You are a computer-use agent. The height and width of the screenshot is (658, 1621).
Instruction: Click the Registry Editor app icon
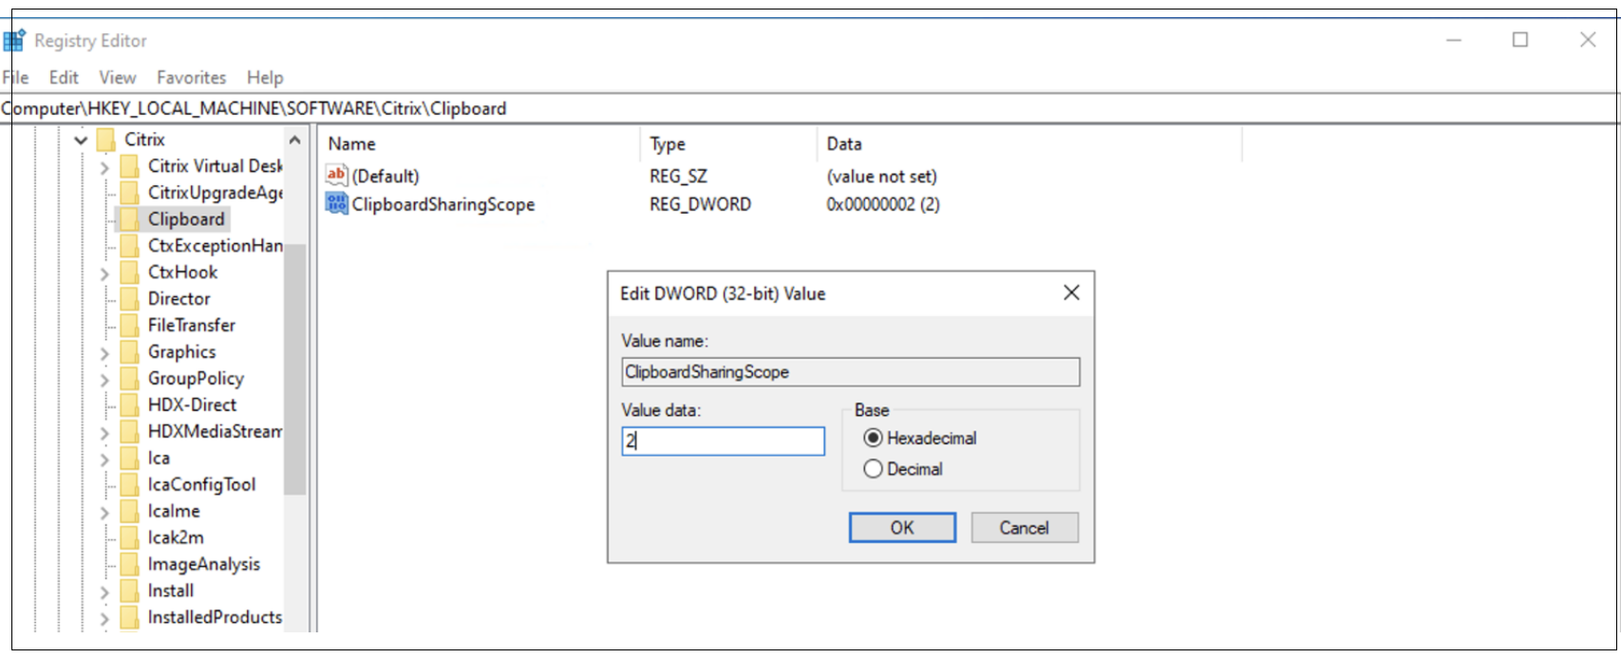(13, 41)
